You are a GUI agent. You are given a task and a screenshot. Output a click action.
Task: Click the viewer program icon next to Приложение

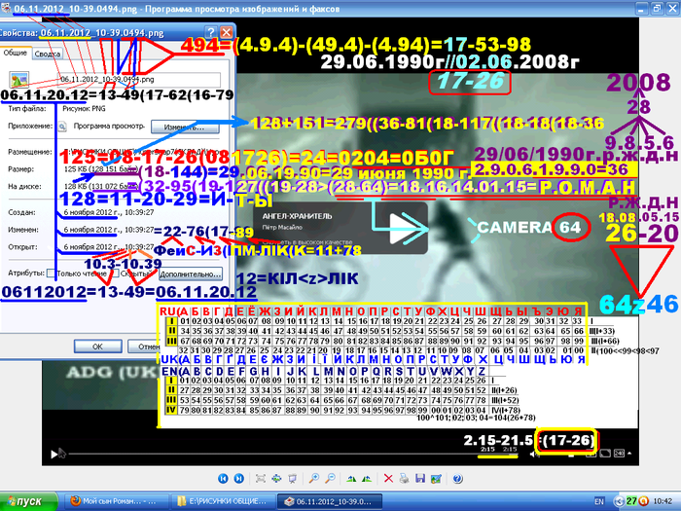[x=62, y=127]
